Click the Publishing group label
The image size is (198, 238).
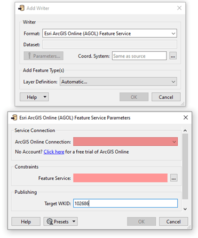click(26, 192)
